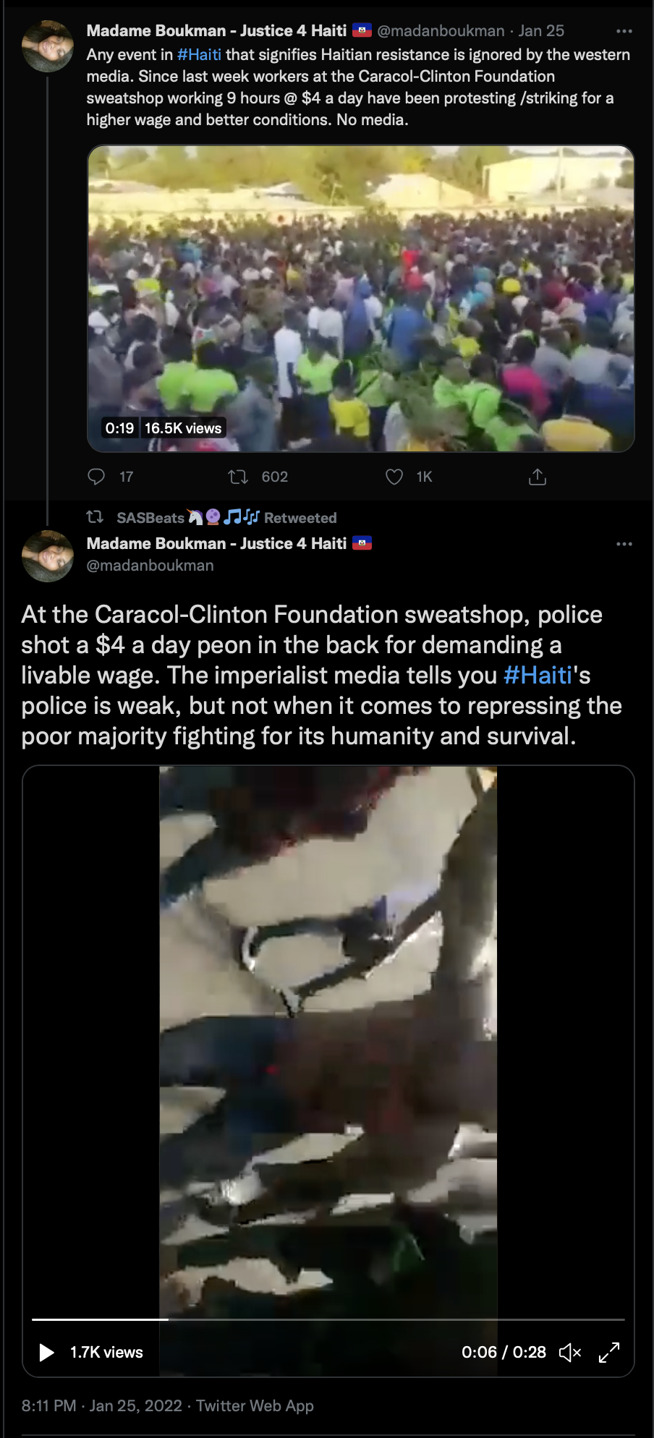Screen dimensions: 654x1438
Task: Seek on the video progress bar
Action: pos(328,1319)
